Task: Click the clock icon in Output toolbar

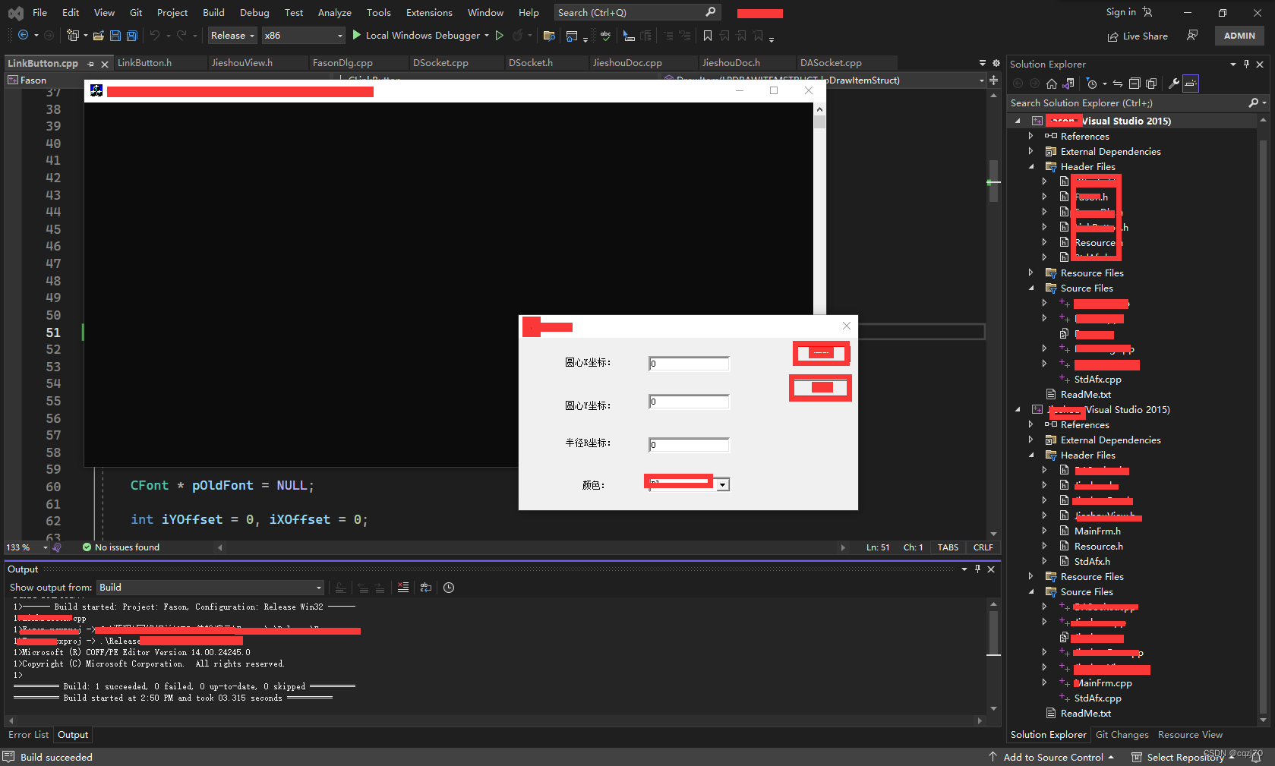Action: point(449,587)
